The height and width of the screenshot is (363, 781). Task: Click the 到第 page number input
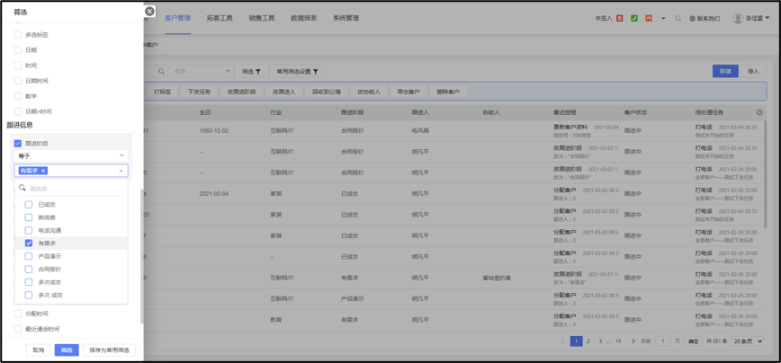(662, 341)
